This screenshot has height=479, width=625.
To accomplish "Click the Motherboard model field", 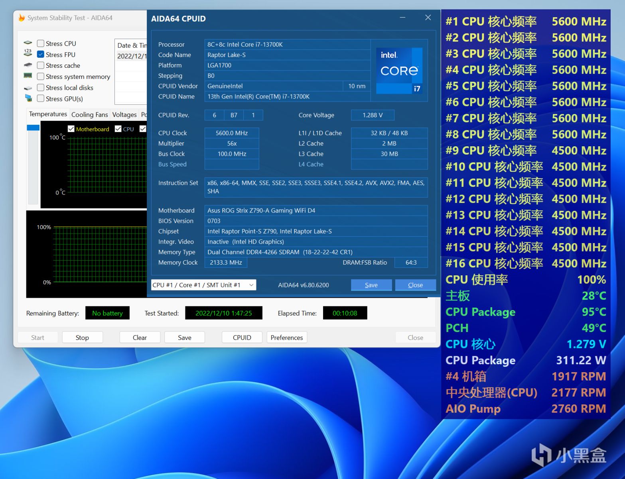I will point(316,210).
